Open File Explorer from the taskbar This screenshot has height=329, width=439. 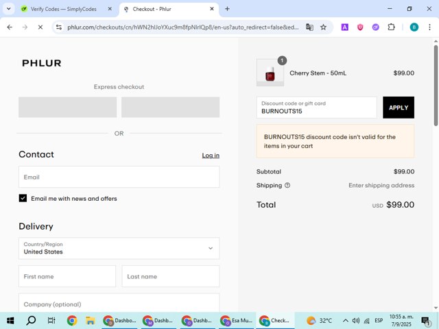[90, 321]
